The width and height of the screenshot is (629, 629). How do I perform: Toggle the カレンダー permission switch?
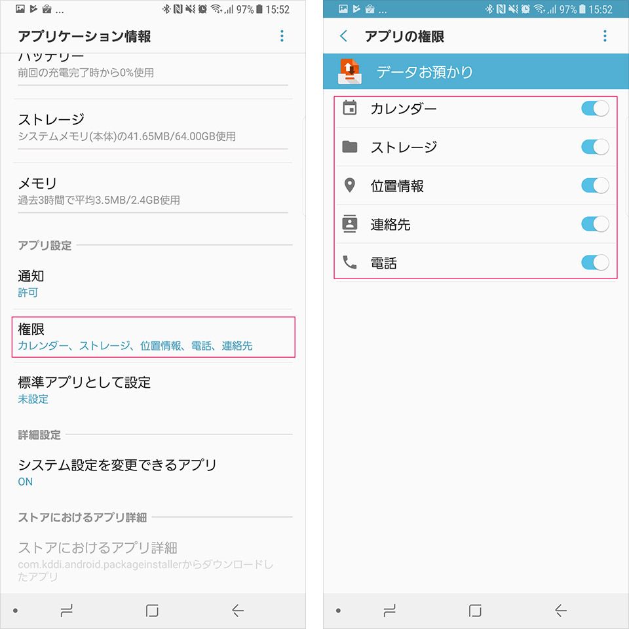[x=595, y=108]
